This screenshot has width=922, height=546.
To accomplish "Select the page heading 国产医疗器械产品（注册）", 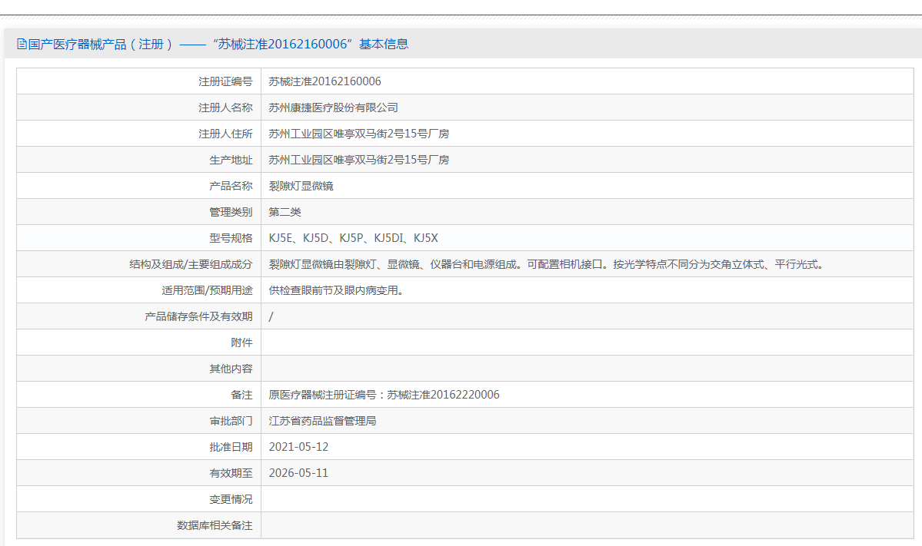I will pos(101,44).
